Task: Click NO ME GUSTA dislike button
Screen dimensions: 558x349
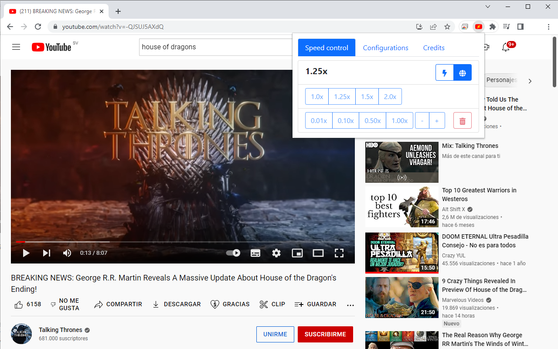Action: tap(65, 305)
